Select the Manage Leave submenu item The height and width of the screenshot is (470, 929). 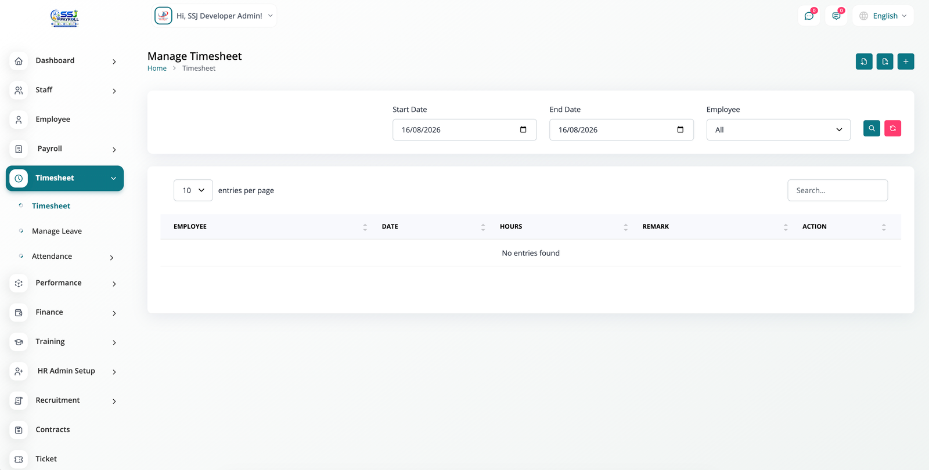click(x=57, y=231)
